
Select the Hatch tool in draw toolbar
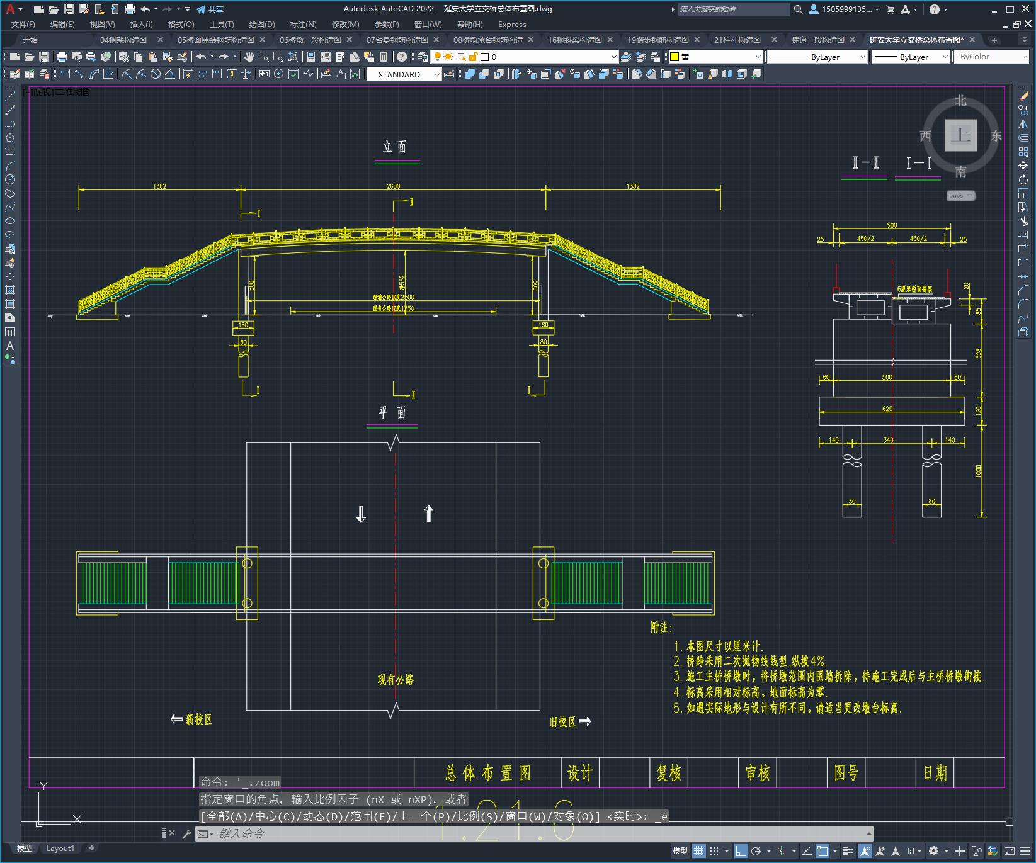(10, 290)
